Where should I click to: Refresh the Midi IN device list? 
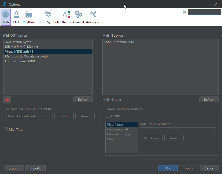click(209, 99)
